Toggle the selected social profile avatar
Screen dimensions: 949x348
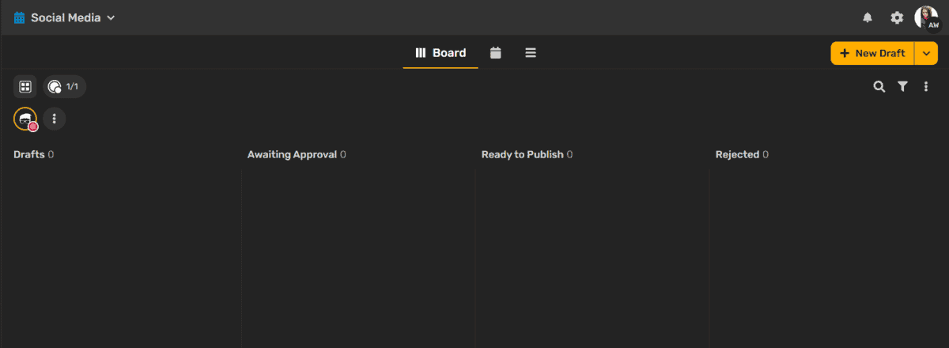pyautogui.click(x=25, y=119)
